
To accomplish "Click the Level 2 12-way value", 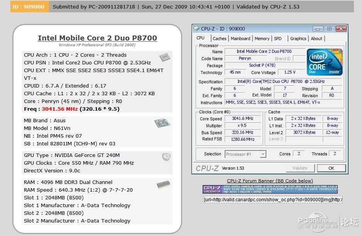I will (x=332, y=132).
